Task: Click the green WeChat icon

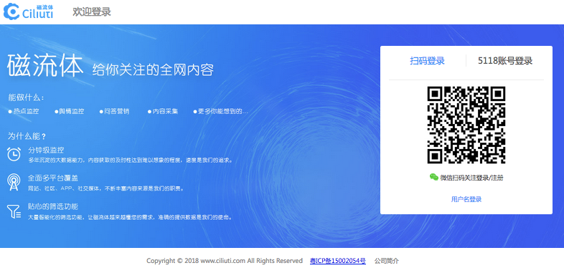Action: pos(434,177)
